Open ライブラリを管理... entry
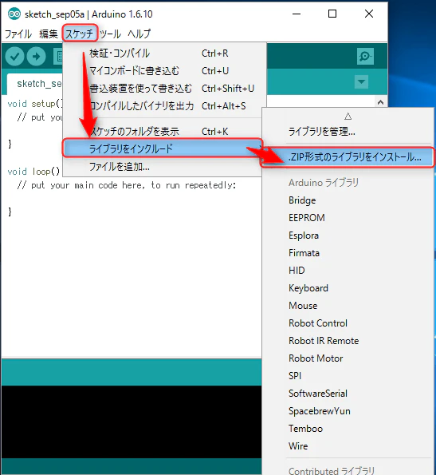The height and width of the screenshot is (475, 436). (348, 132)
